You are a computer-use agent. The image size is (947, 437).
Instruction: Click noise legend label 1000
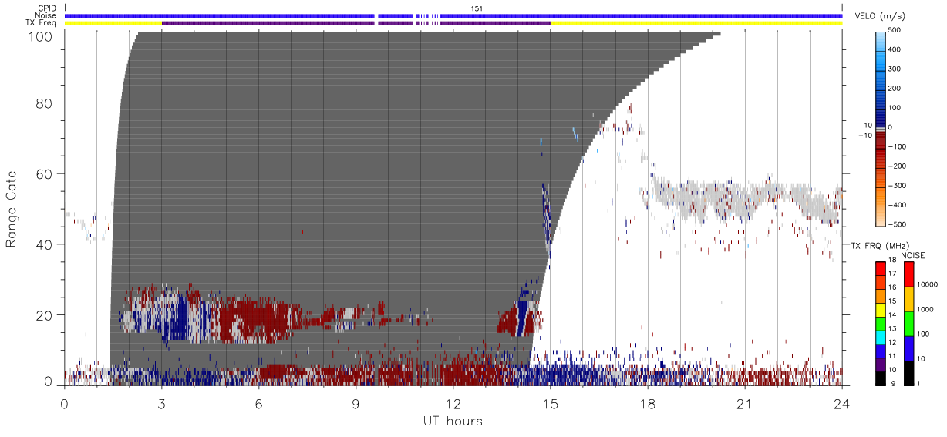(927, 309)
